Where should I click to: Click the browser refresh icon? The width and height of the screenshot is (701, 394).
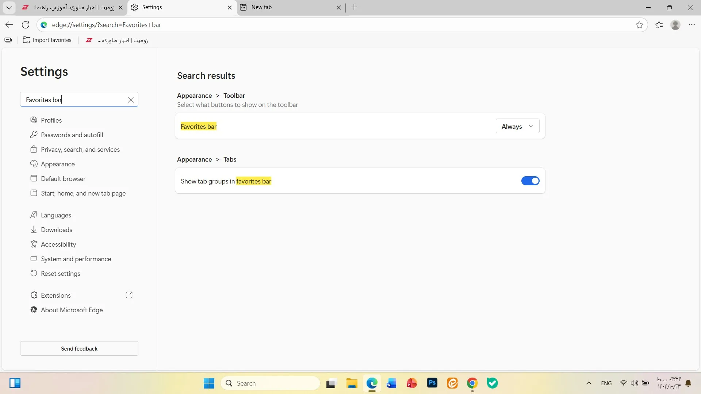click(x=25, y=24)
